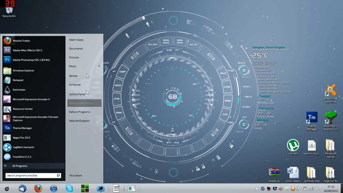
Task: Click the Shut down button
Action: [76, 176]
